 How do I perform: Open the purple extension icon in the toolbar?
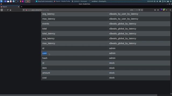tap(161, 10)
